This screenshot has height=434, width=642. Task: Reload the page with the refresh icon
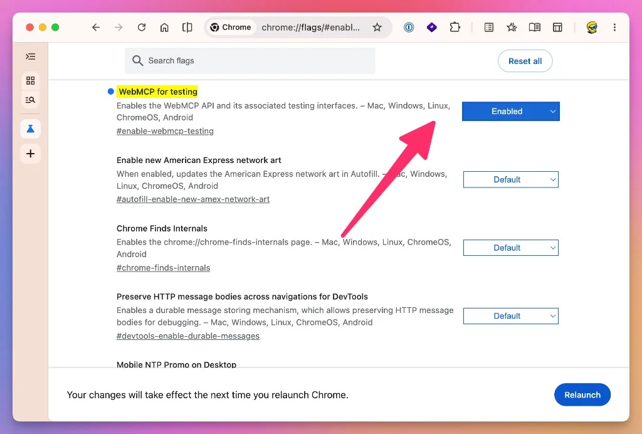click(x=141, y=28)
